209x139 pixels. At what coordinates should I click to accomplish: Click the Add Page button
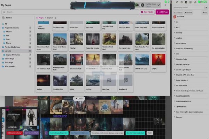tap(162, 12)
